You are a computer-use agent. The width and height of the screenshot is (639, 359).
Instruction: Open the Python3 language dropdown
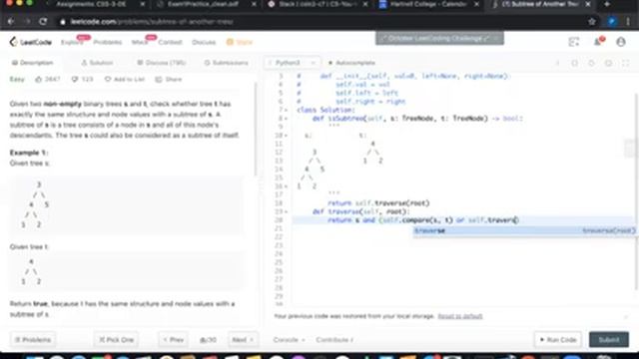pyautogui.click(x=292, y=63)
